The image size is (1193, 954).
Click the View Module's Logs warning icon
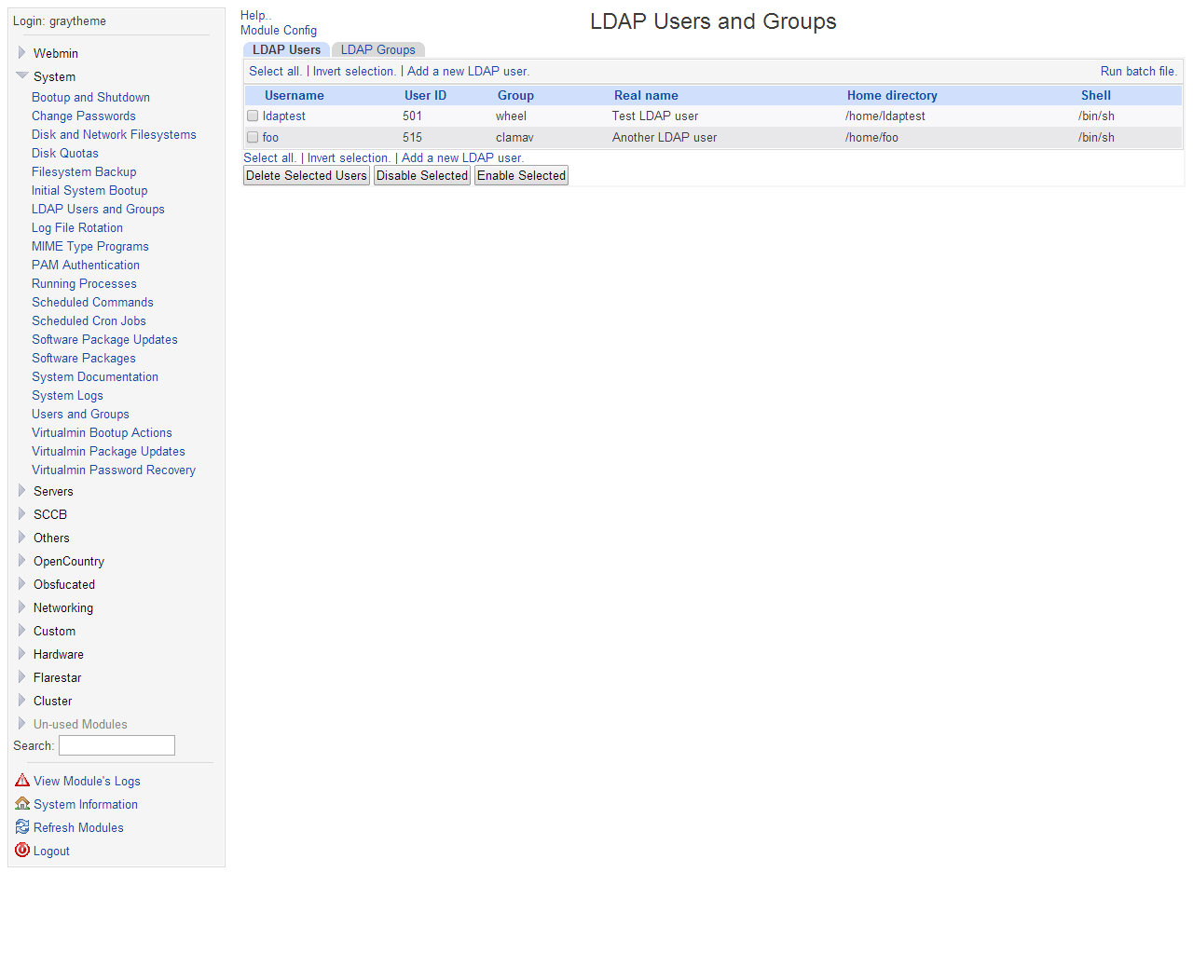click(22, 781)
